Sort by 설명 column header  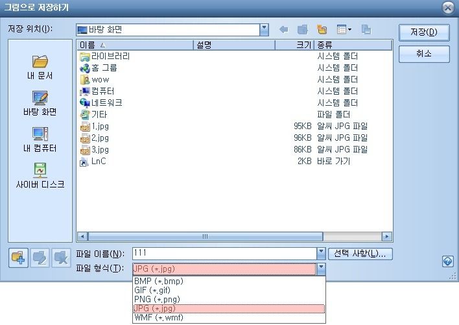tap(234, 45)
